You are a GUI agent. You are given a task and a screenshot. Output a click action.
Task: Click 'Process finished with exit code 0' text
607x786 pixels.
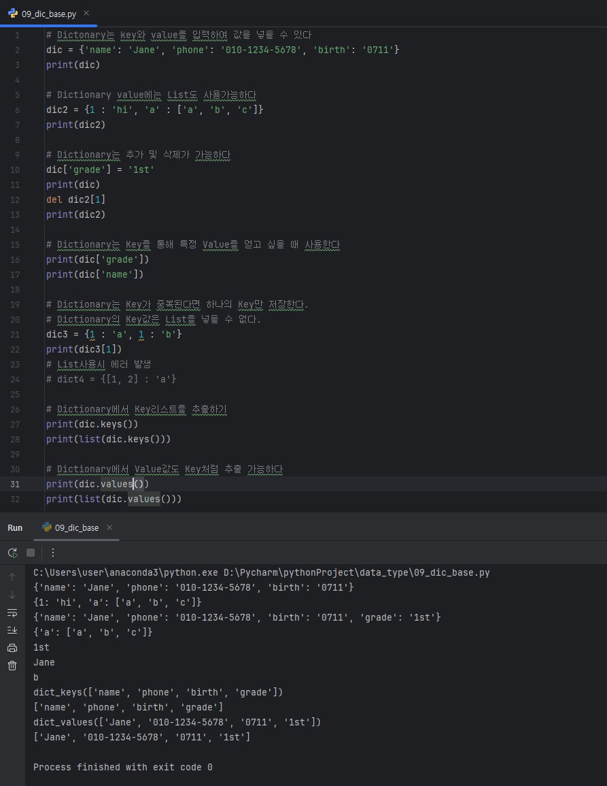(x=123, y=768)
